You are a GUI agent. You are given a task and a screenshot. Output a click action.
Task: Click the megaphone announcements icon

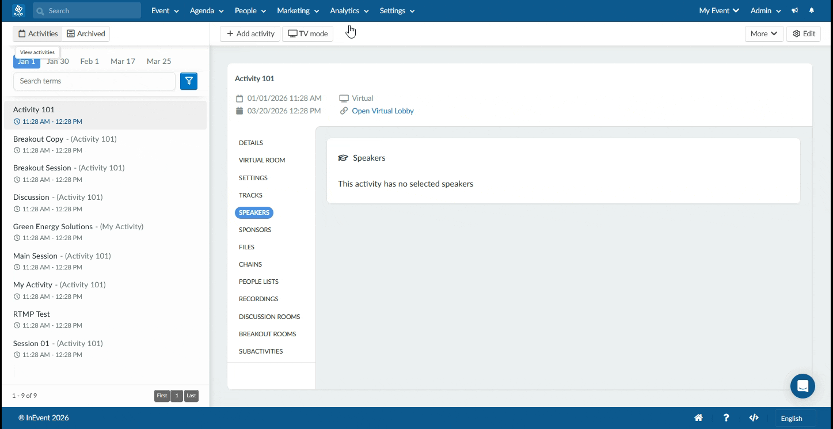pyautogui.click(x=795, y=10)
